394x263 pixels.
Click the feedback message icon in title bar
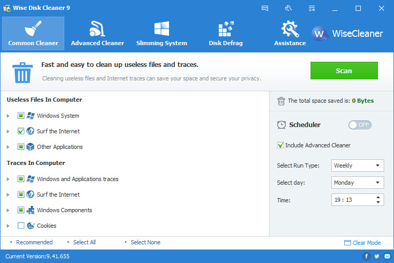click(265, 8)
